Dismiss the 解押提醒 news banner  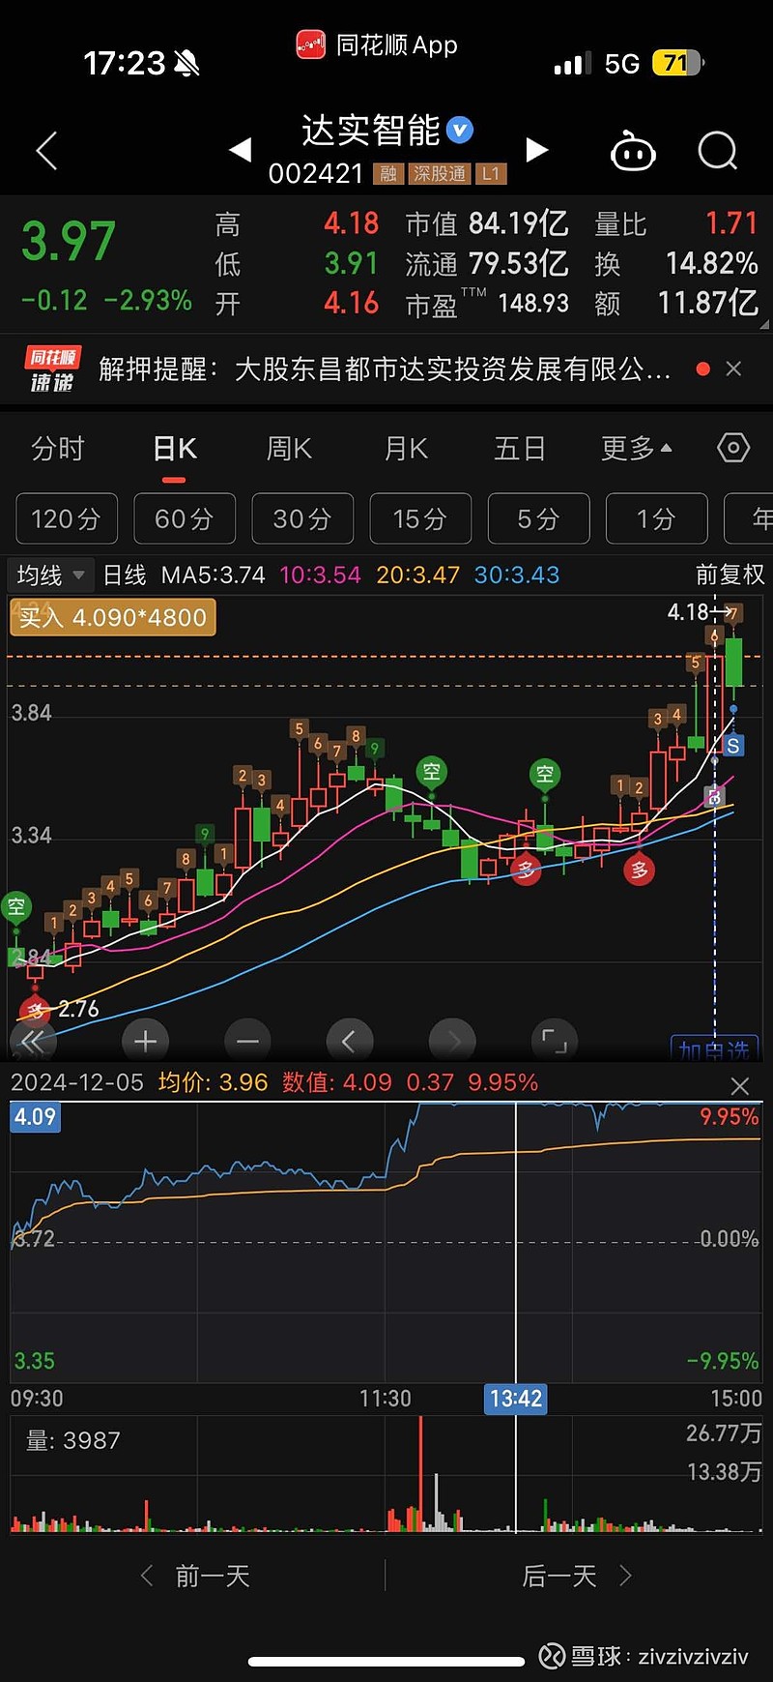coord(733,369)
